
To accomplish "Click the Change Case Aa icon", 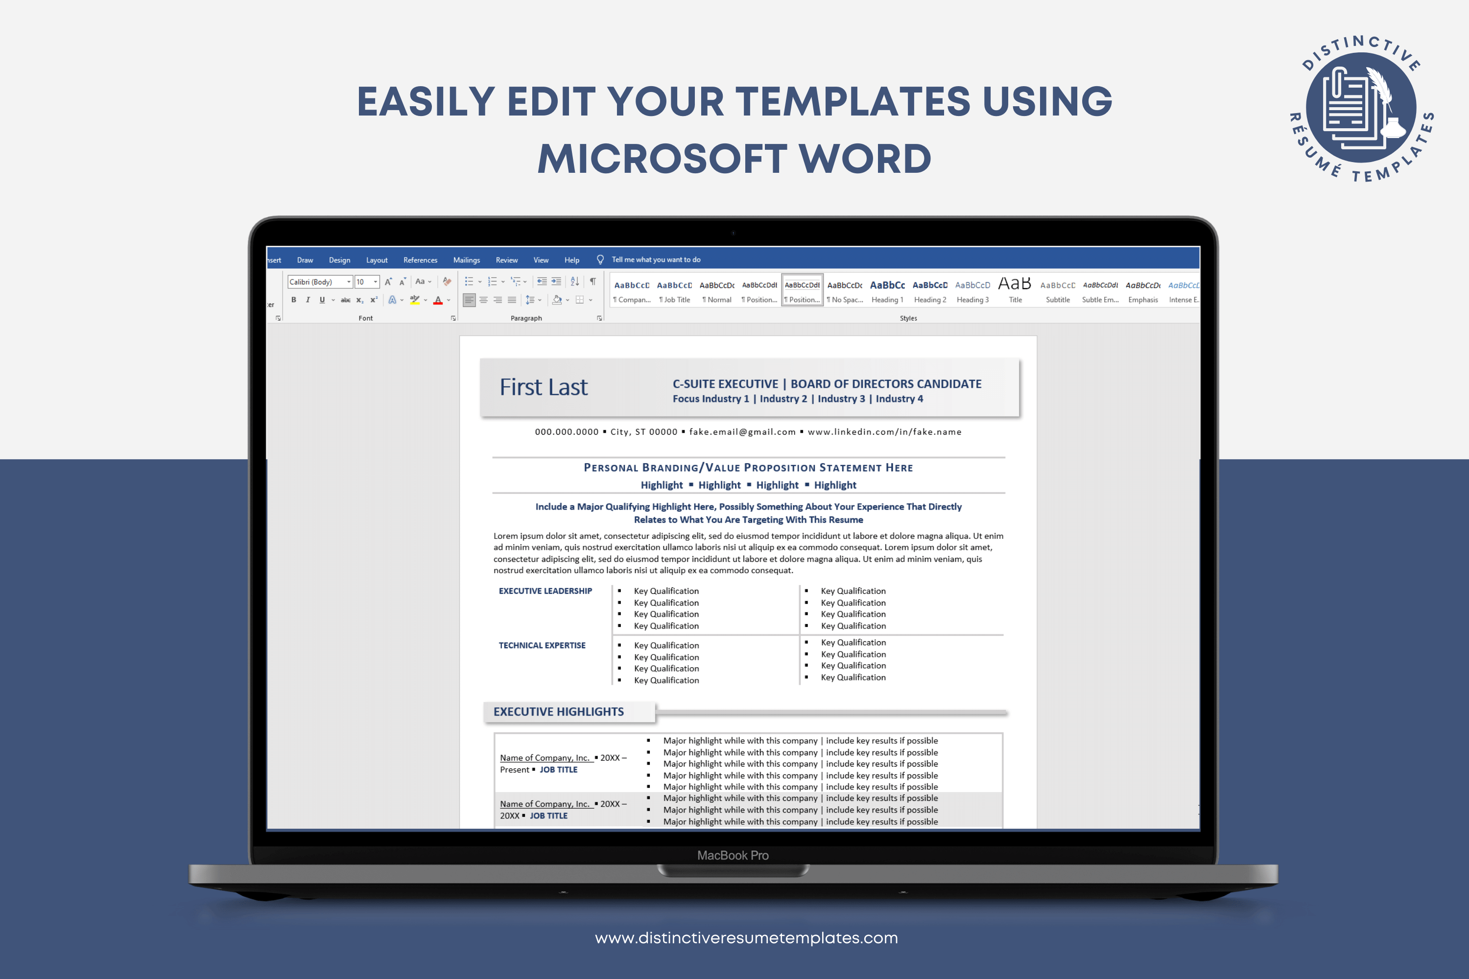I will 420,281.
